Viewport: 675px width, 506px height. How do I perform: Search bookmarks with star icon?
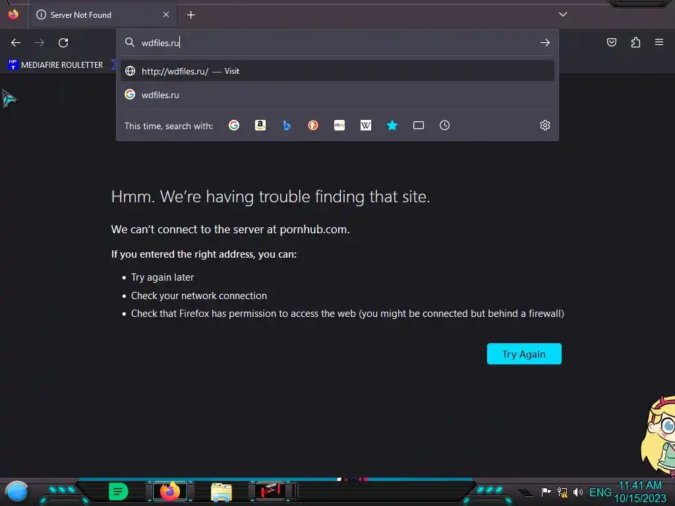(392, 125)
